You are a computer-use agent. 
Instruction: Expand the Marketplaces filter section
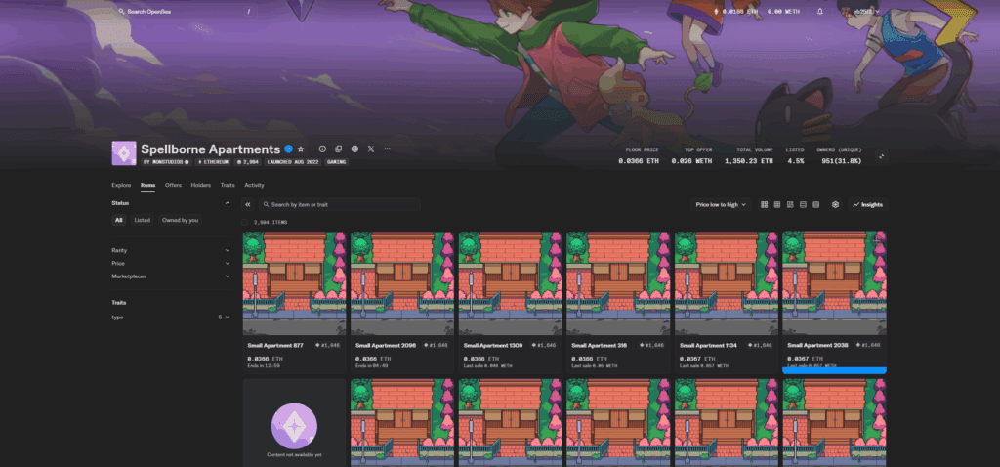tap(171, 276)
